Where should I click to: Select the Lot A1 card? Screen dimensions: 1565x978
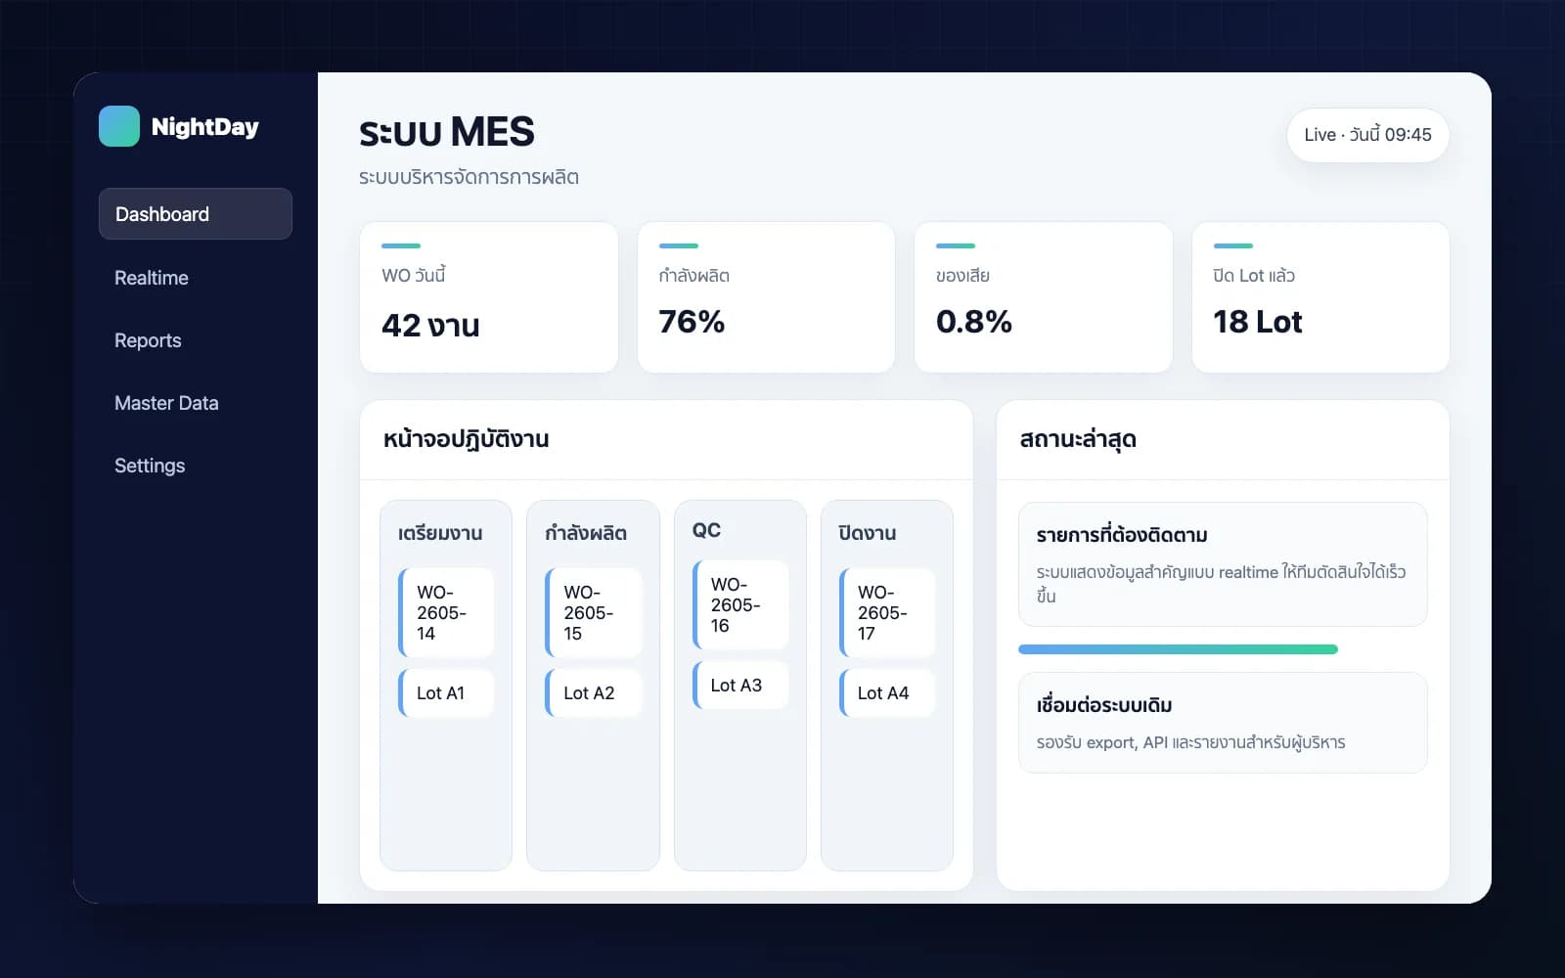click(446, 693)
